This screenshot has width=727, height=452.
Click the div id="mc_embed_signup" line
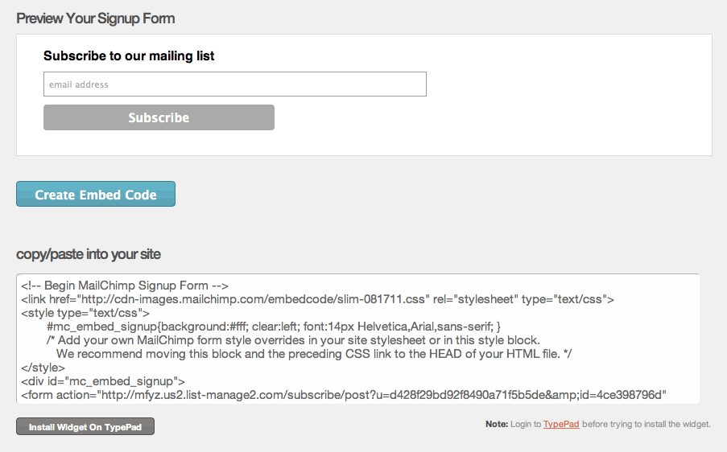pyautogui.click(x=103, y=381)
